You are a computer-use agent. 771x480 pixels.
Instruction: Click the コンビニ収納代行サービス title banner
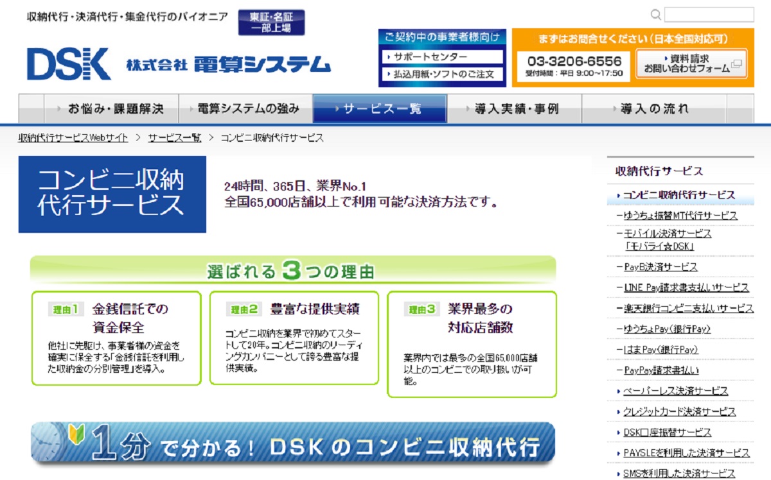point(112,194)
